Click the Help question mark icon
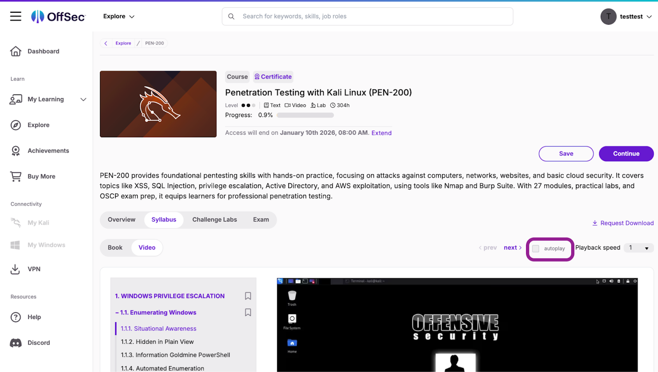Viewport: 658px width, 372px height. (16, 317)
